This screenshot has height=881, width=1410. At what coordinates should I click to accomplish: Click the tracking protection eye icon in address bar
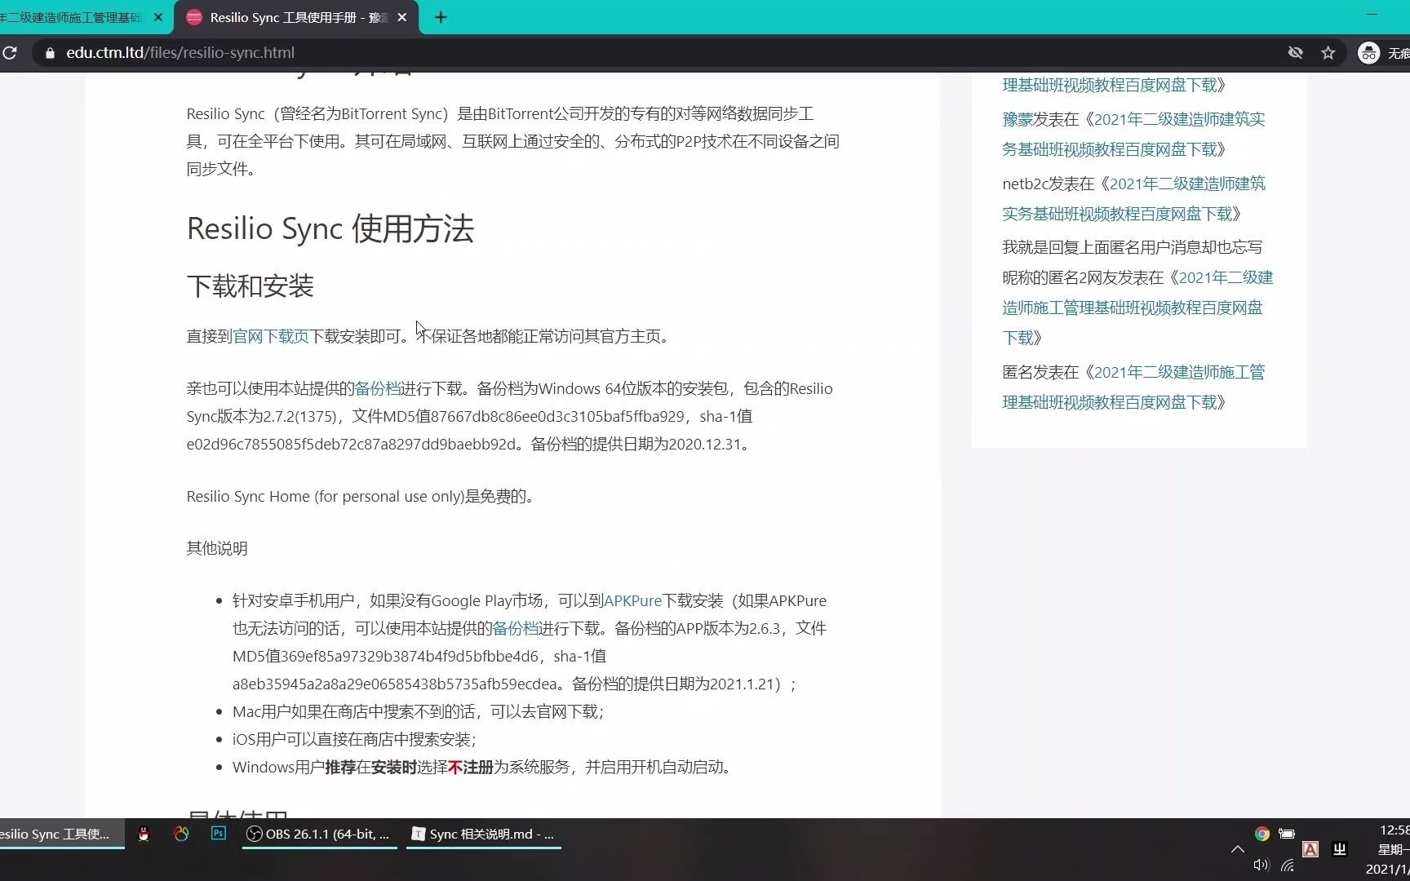(1295, 53)
